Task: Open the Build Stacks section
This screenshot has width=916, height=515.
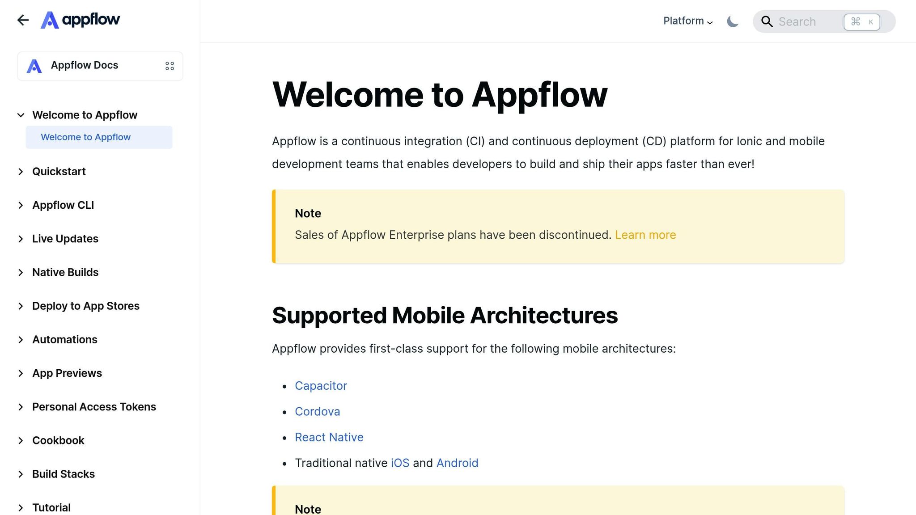Action: [64, 474]
